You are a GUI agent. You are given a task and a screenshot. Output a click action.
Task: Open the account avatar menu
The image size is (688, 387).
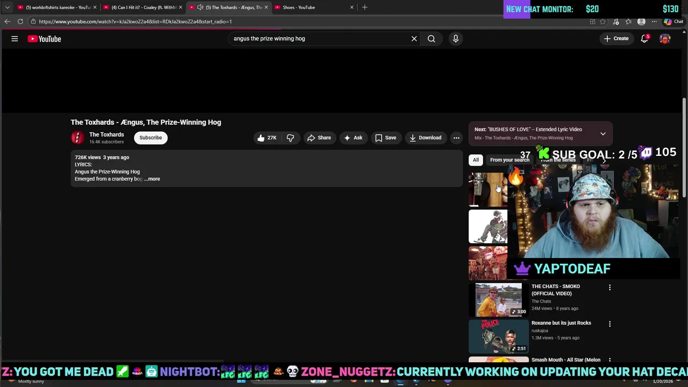(665, 39)
